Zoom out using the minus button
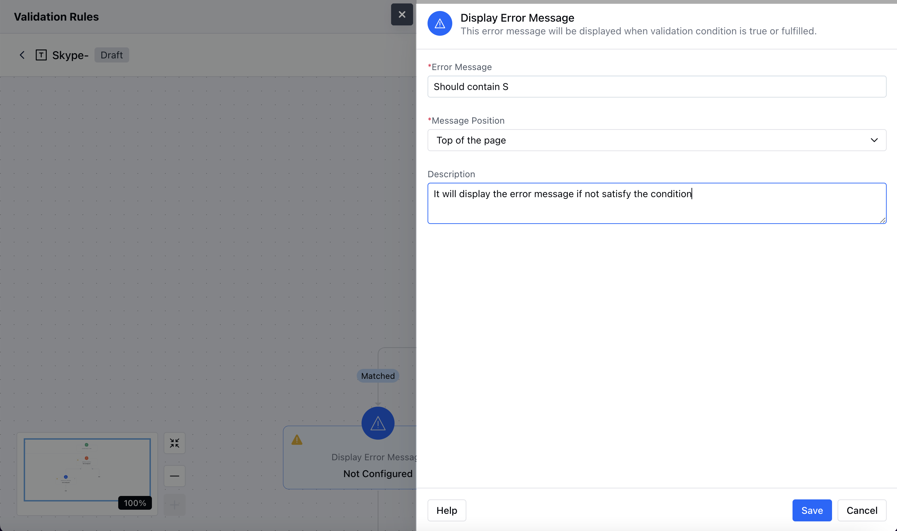The height and width of the screenshot is (531, 897). pos(174,476)
